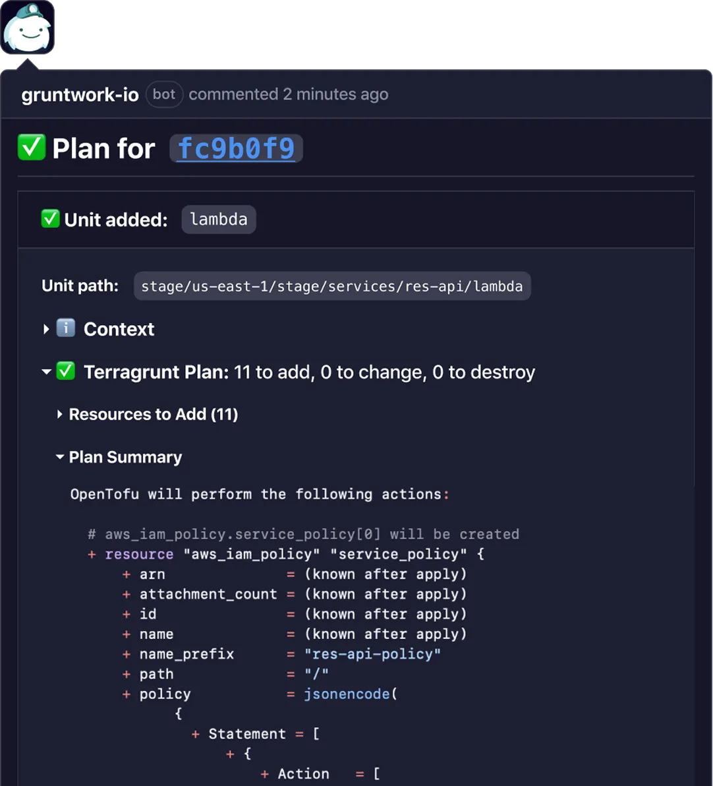The width and height of the screenshot is (713, 786).
Task: Click the 'jsonencode(' value
Action: tap(351, 694)
